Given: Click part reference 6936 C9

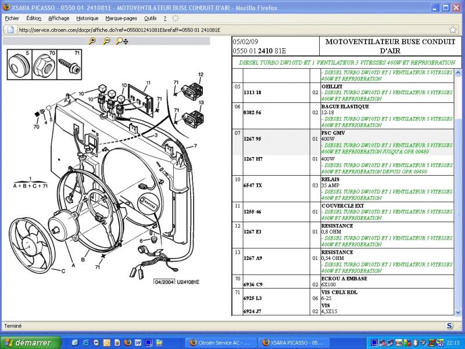Looking at the screenshot, I should coord(253,284).
